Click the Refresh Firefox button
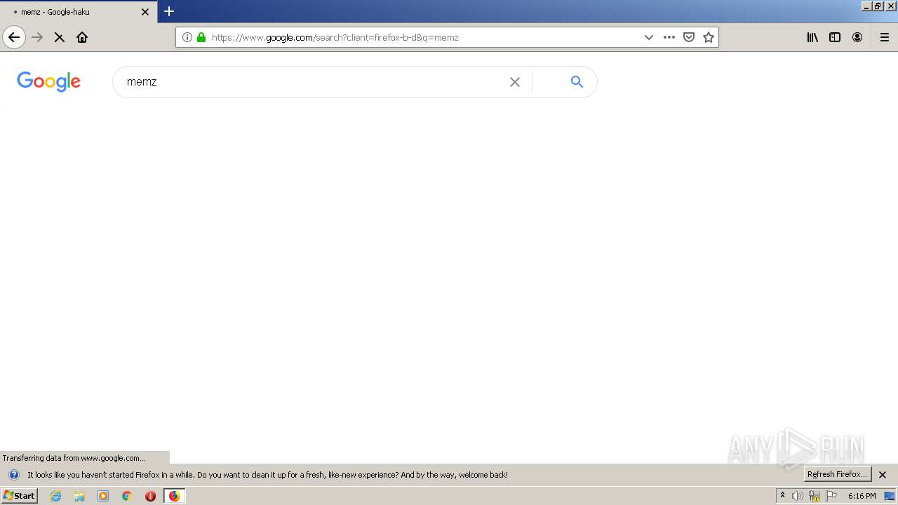 coord(837,474)
